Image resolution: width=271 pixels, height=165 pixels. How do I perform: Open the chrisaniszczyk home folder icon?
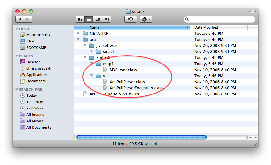click(22, 68)
